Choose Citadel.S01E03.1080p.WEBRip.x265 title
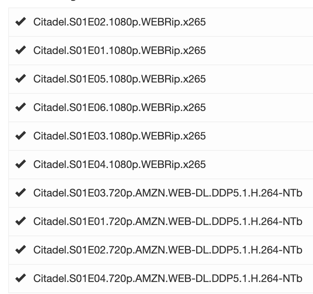Viewport: 313px width, 294px height. (x=119, y=136)
